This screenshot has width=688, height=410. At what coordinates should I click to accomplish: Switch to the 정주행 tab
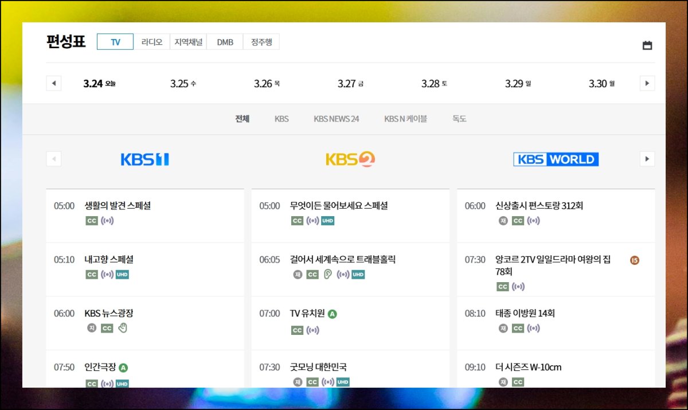[261, 42]
